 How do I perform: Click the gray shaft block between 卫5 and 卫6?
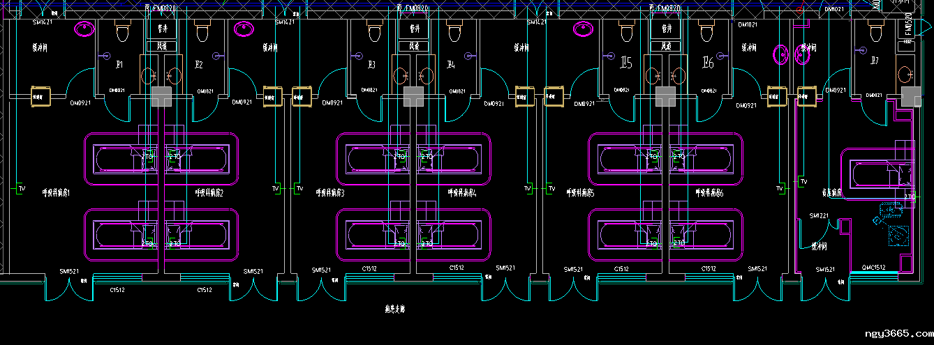pos(665,97)
